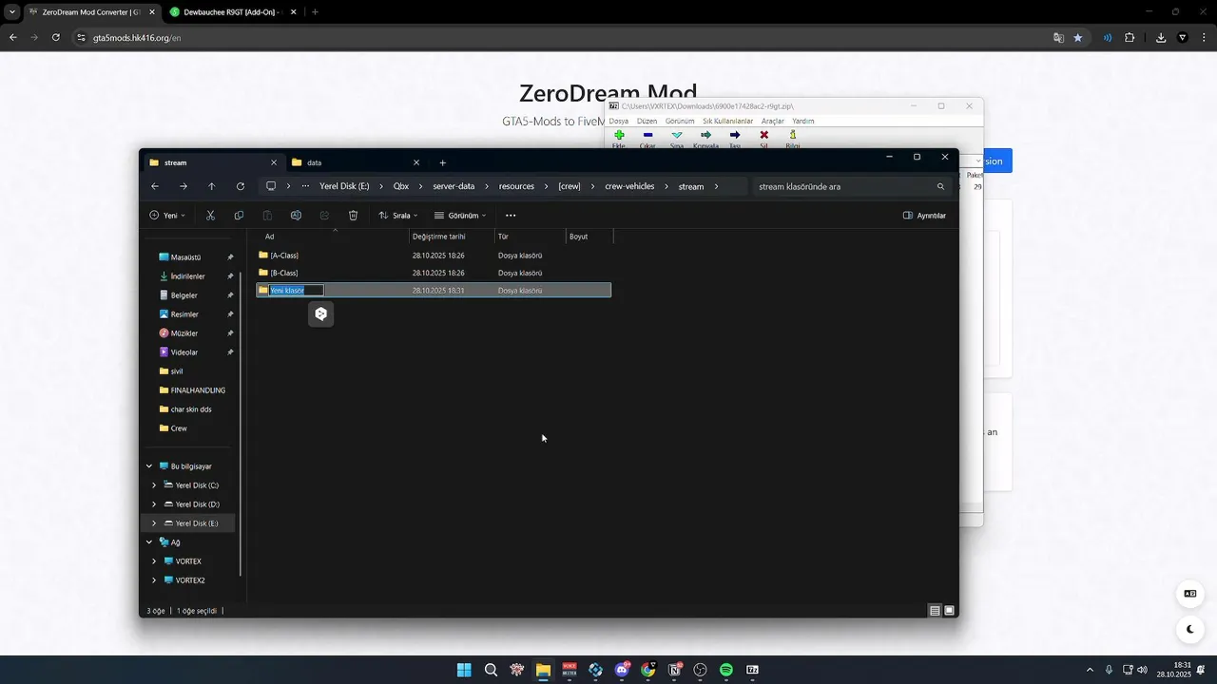Open the Yeni (new) dropdown in Explorer
Image resolution: width=1217 pixels, height=684 pixels.
point(167,216)
